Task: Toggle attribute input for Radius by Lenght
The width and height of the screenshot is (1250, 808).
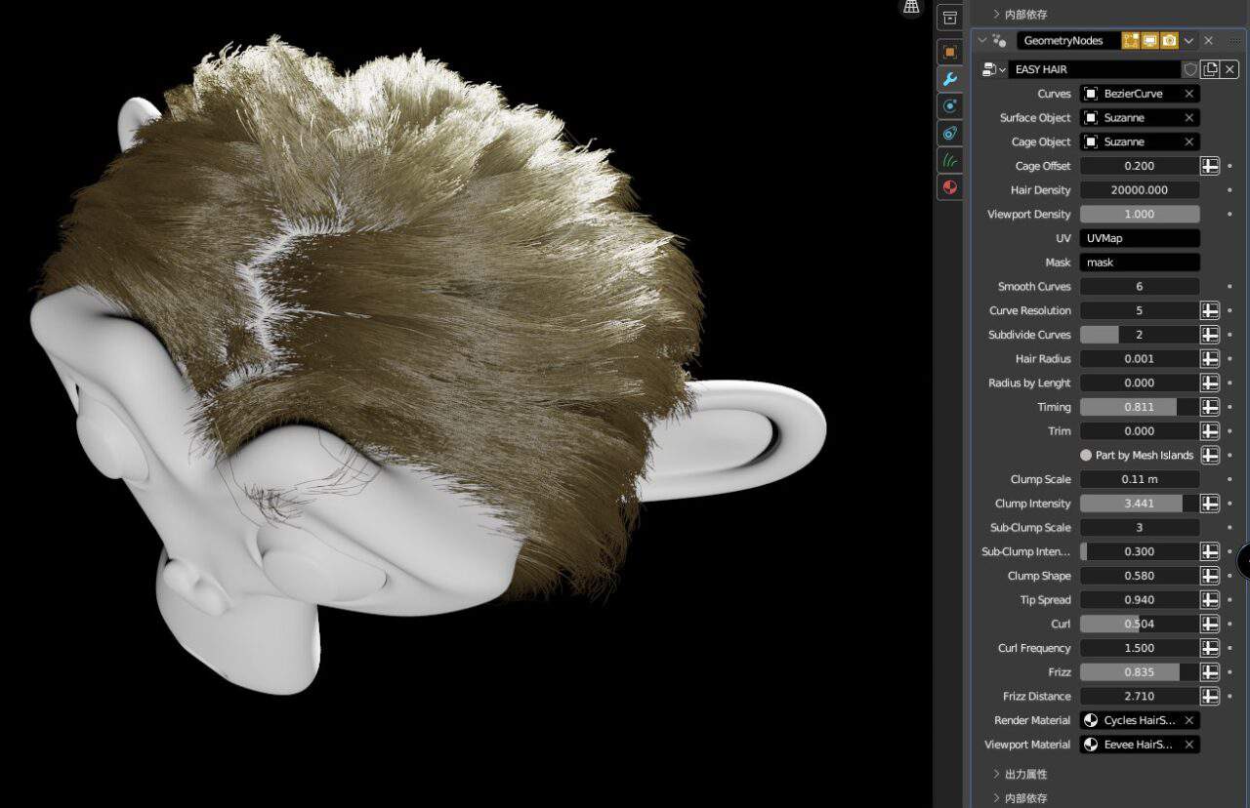Action: [x=1210, y=383]
